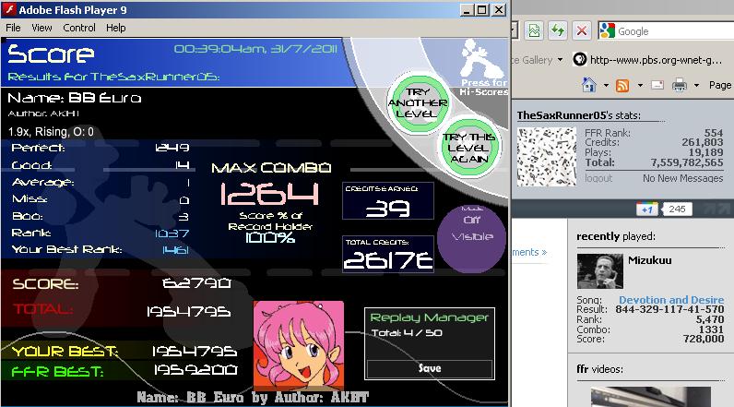
Task: Click the printer icon in the toolbar
Action: point(680,85)
